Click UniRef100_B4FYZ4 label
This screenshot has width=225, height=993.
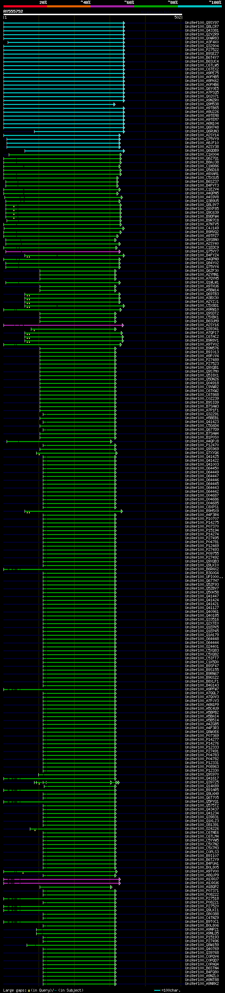click(202, 255)
